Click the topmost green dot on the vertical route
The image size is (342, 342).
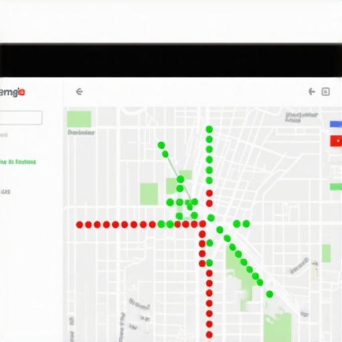[209, 129]
